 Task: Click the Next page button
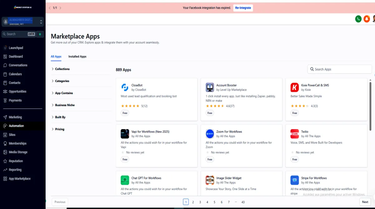365,202
